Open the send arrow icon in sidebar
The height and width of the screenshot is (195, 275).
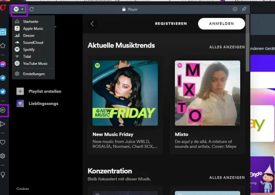click(x=3, y=124)
